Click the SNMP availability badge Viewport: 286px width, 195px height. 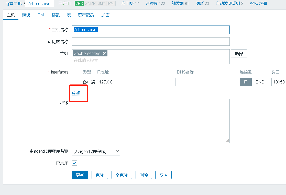90,4
